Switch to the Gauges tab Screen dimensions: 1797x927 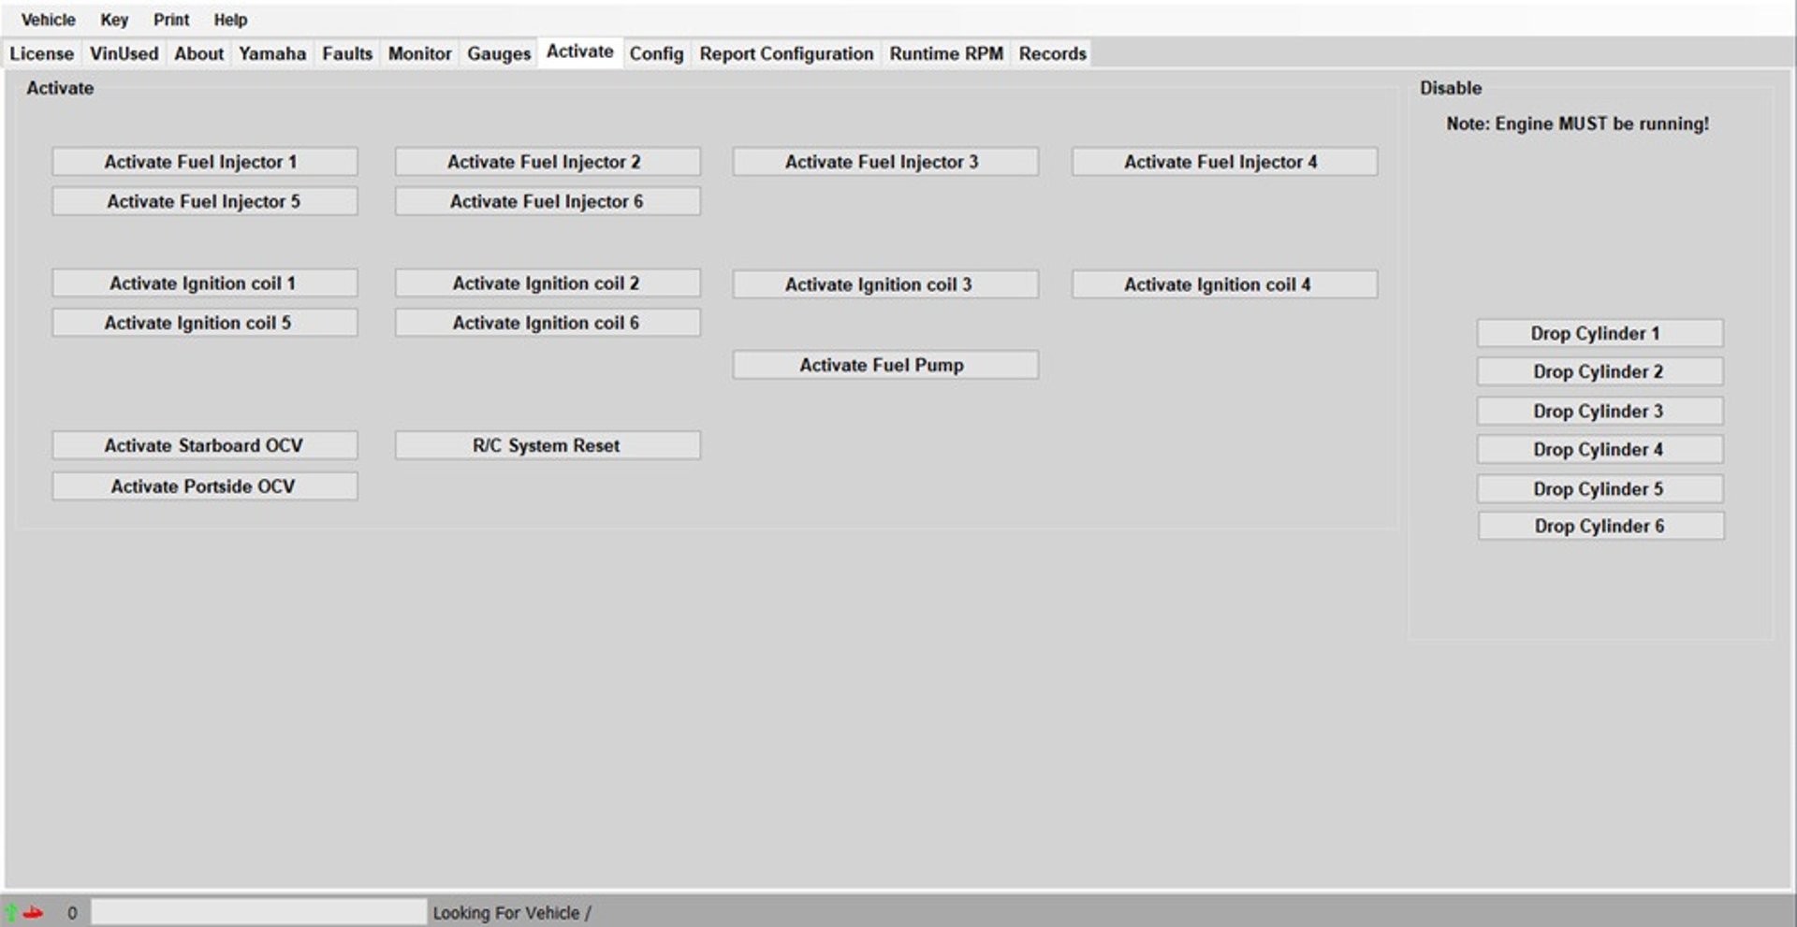pos(499,53)
